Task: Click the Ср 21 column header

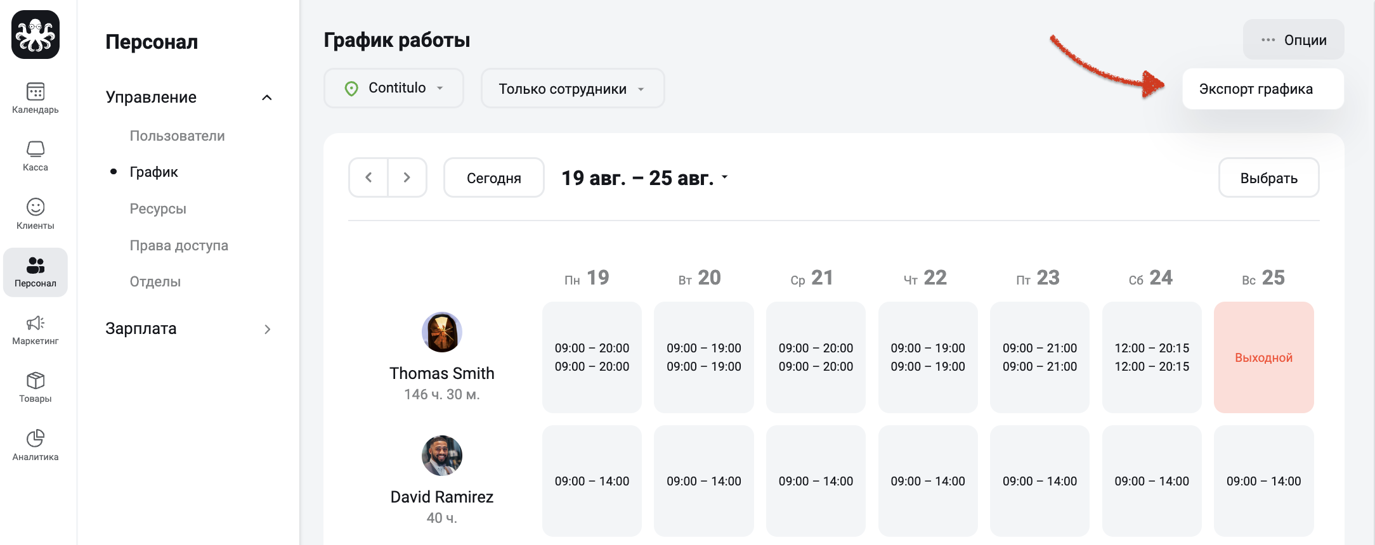Action: [812, 278]
